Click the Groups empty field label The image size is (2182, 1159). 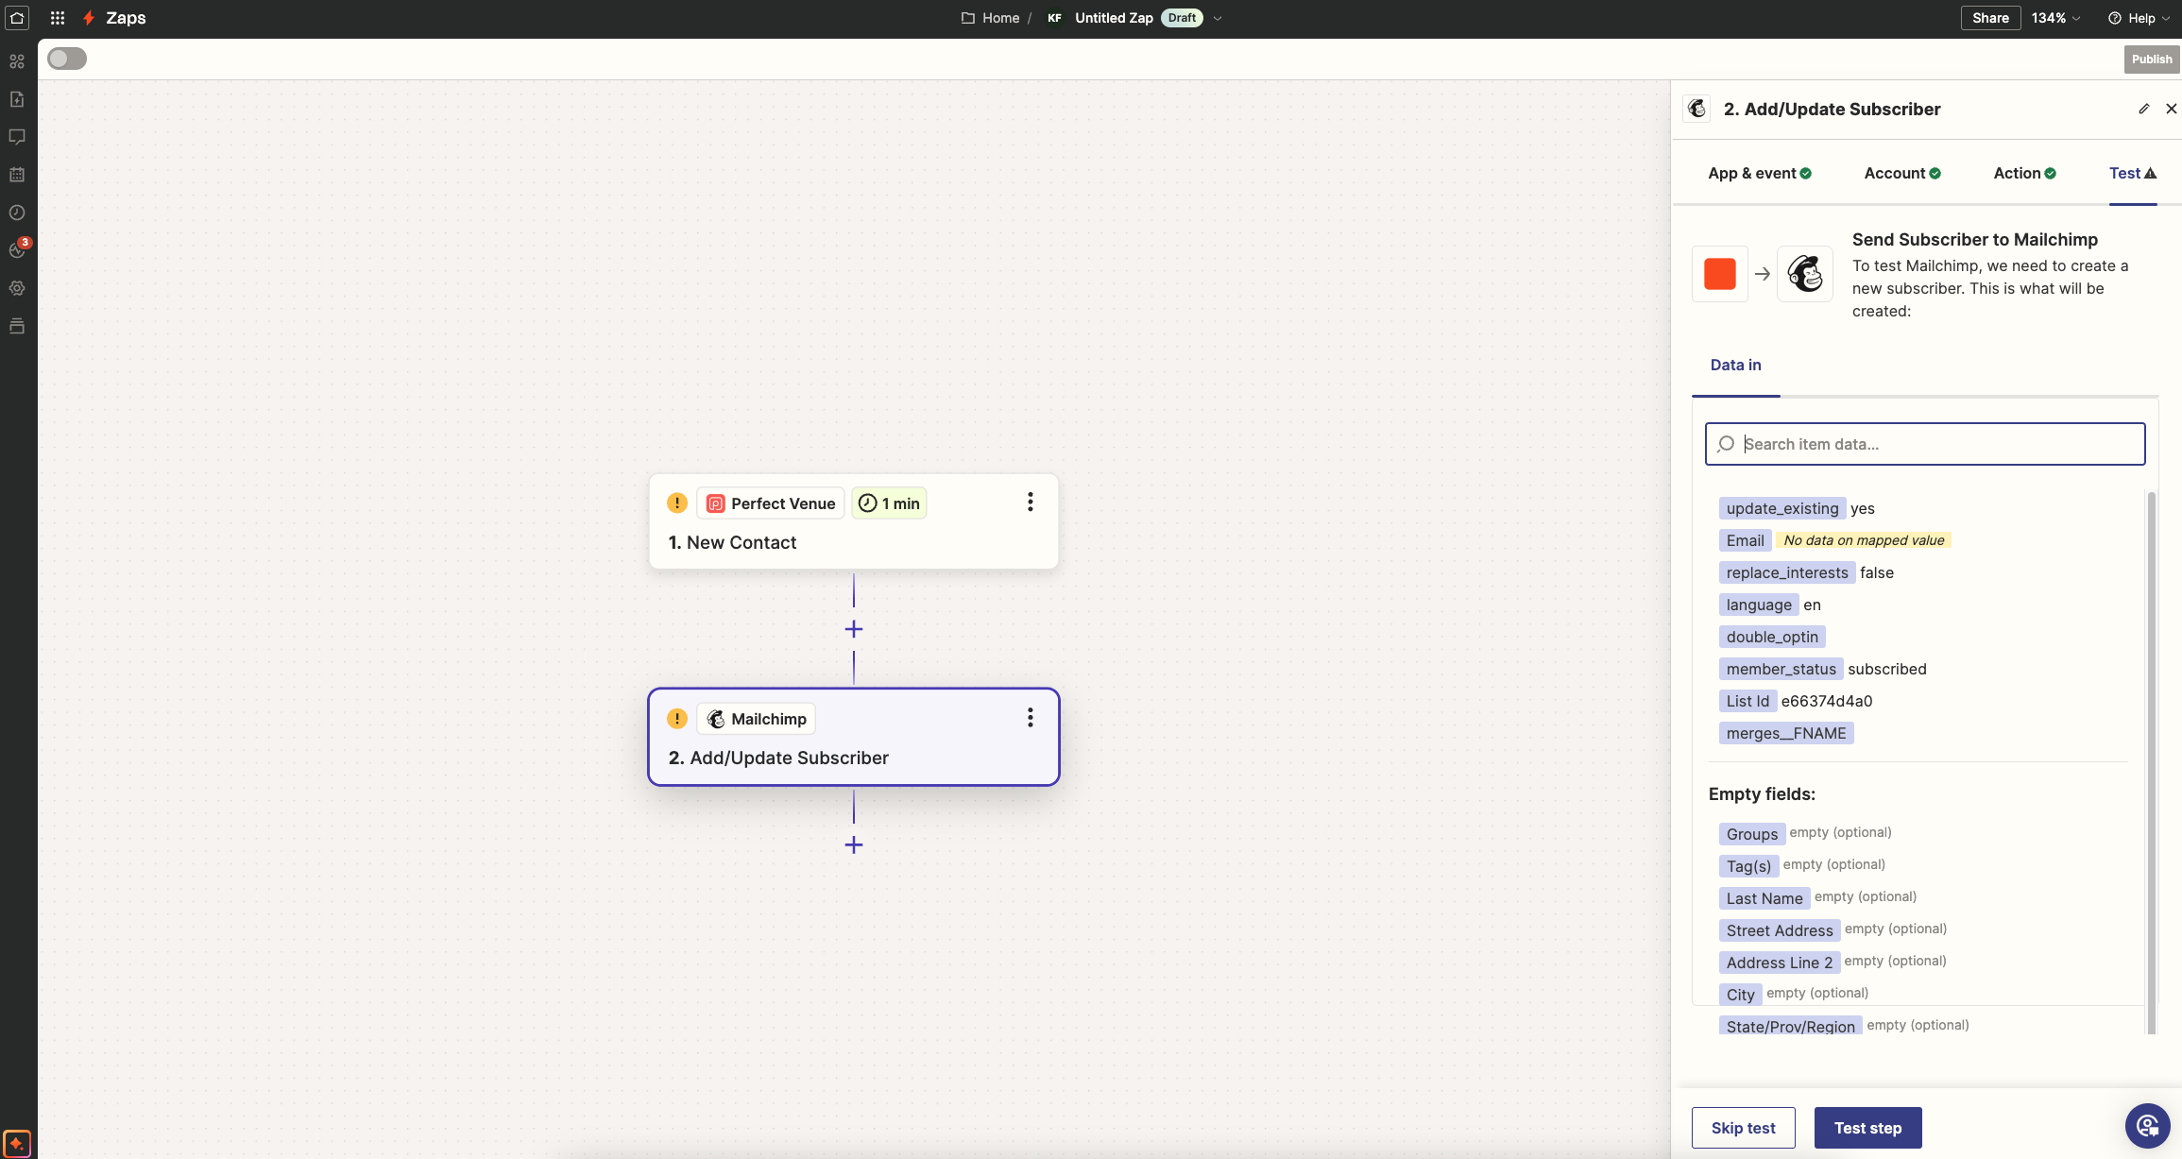tap(1751, 834)
